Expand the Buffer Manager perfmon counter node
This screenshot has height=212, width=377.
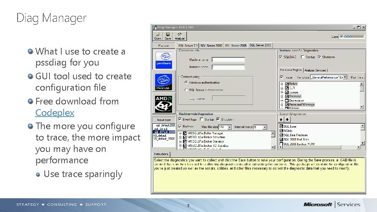click(180, 133)
